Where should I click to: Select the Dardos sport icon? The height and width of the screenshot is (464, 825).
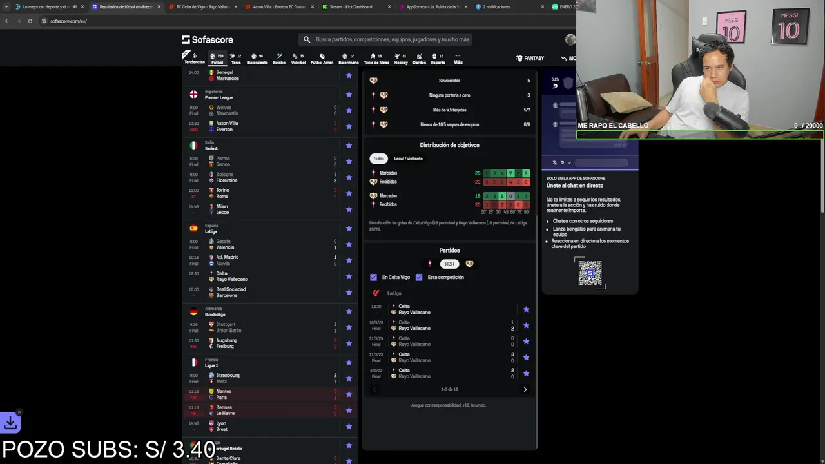[419, 59]
